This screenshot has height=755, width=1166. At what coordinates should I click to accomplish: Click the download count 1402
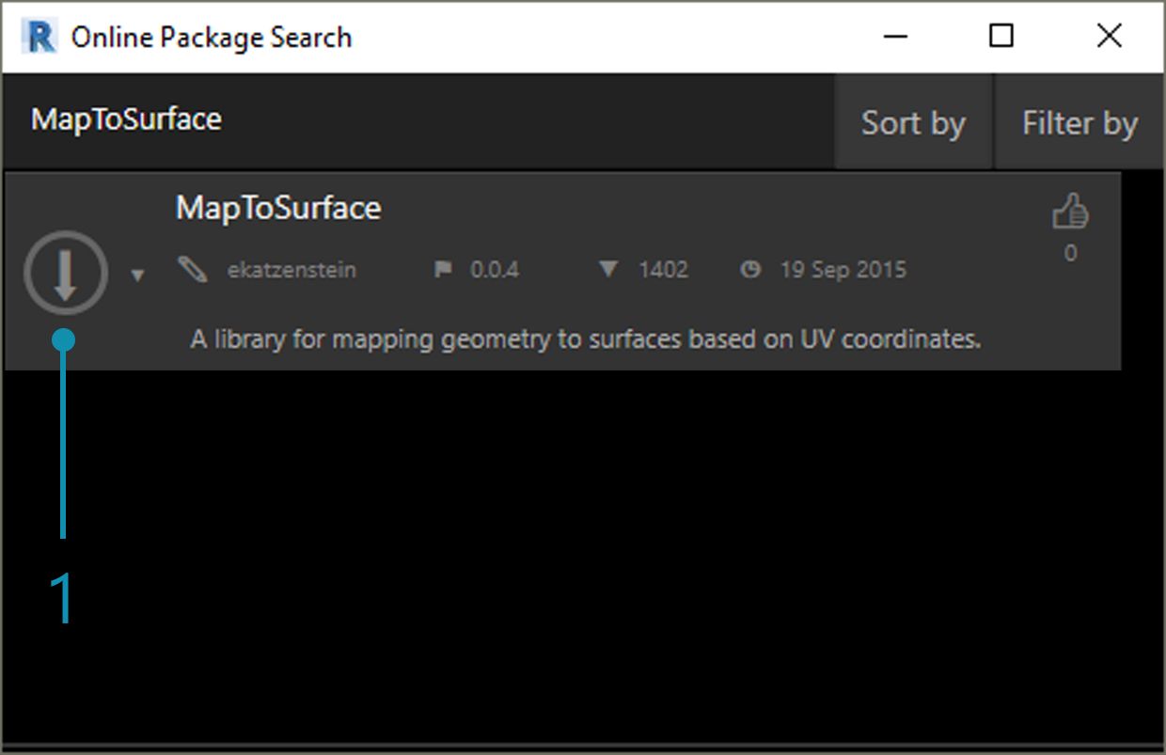(663, 271)
